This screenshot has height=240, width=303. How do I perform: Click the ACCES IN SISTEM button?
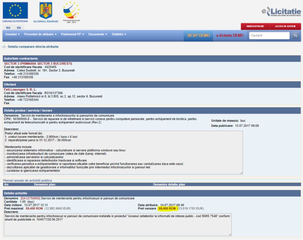[285, 26]
